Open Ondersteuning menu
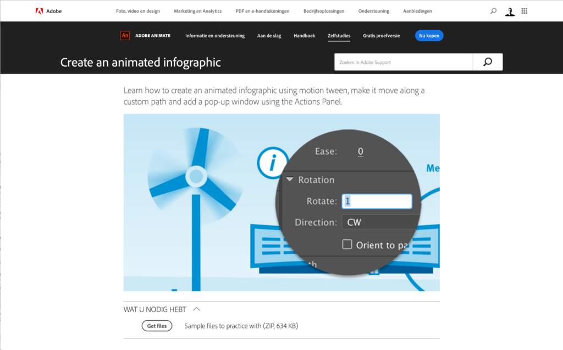This screenshot has width=563, height=350. coord(373,11)
